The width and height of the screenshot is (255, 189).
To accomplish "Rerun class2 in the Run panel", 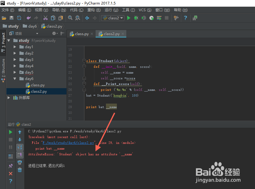I will pos(11,132).
